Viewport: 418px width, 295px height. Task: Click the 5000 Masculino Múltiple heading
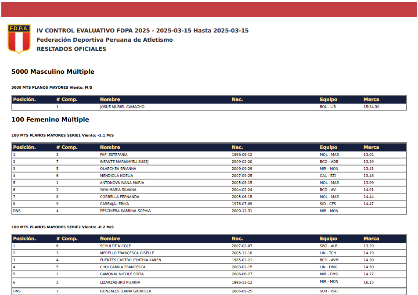click(53, 72)
